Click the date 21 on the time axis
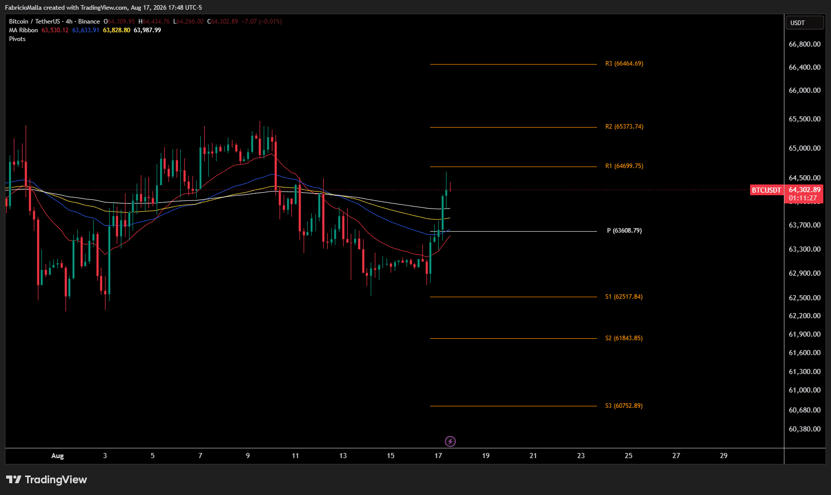 coord(534,456)
